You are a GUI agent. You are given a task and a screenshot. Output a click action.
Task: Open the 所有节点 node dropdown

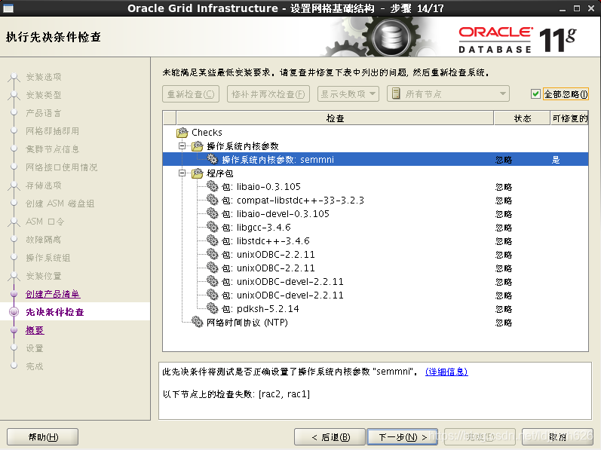(x=448, y=93)
